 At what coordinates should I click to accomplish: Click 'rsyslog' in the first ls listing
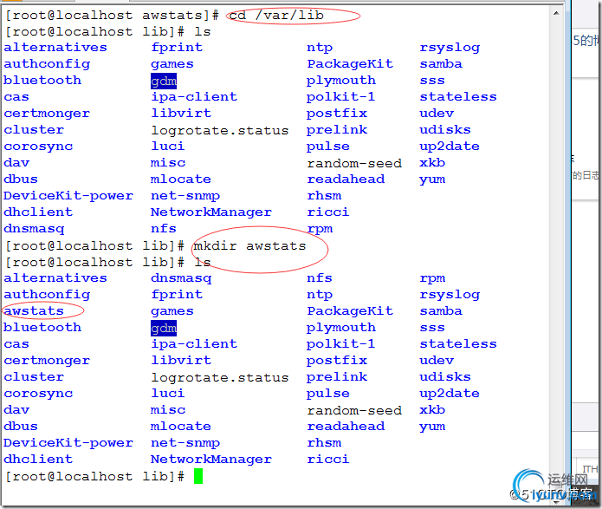(x=450, y=48)
